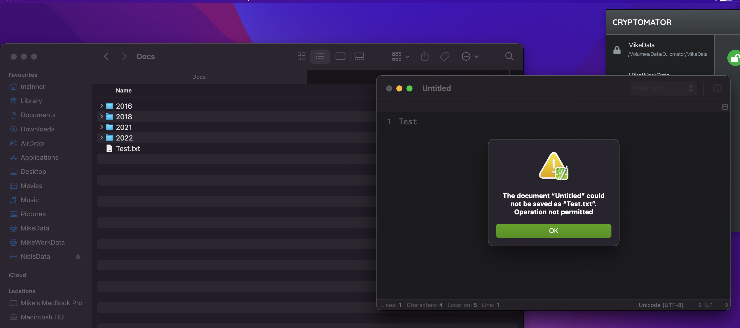Open MikeWorkData volume in the sidebar
Viewport: 740px width, 328px height.
(43, 242)
